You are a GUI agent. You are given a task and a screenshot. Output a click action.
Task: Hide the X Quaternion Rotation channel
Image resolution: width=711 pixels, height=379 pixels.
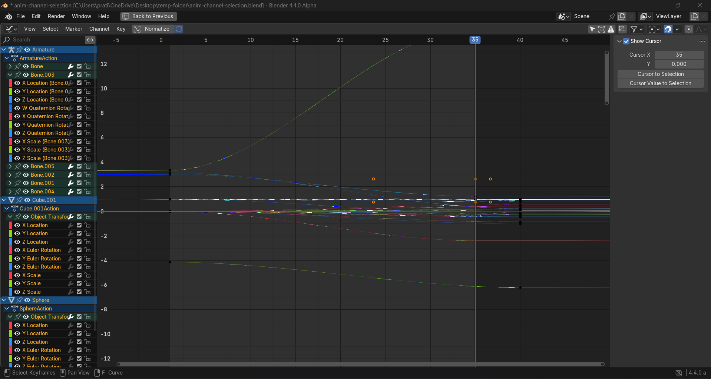point(17,116)
